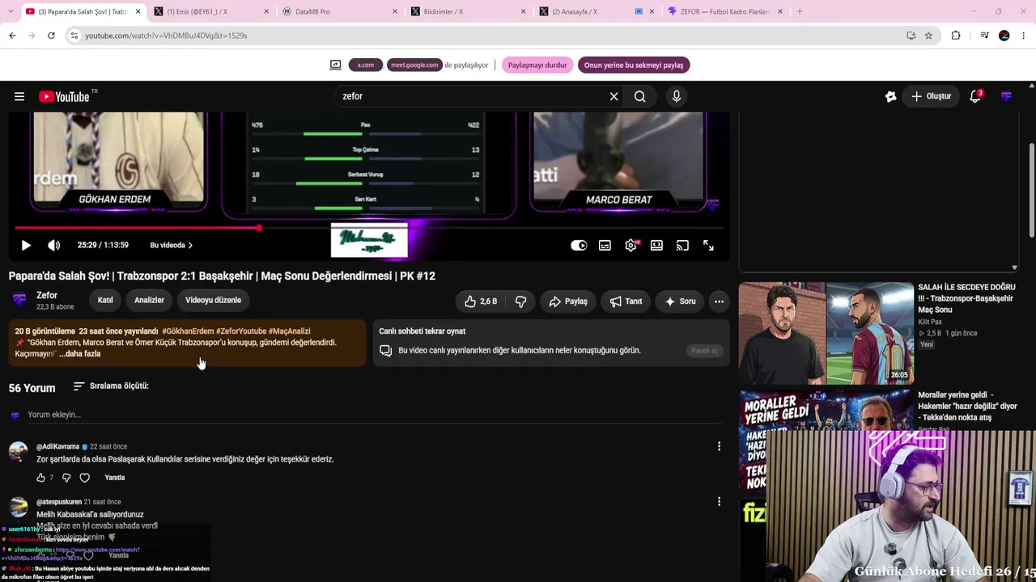Screen dimensions: 1036x582
Task: Clear the search box text
Action: click(x=614, y=96)
